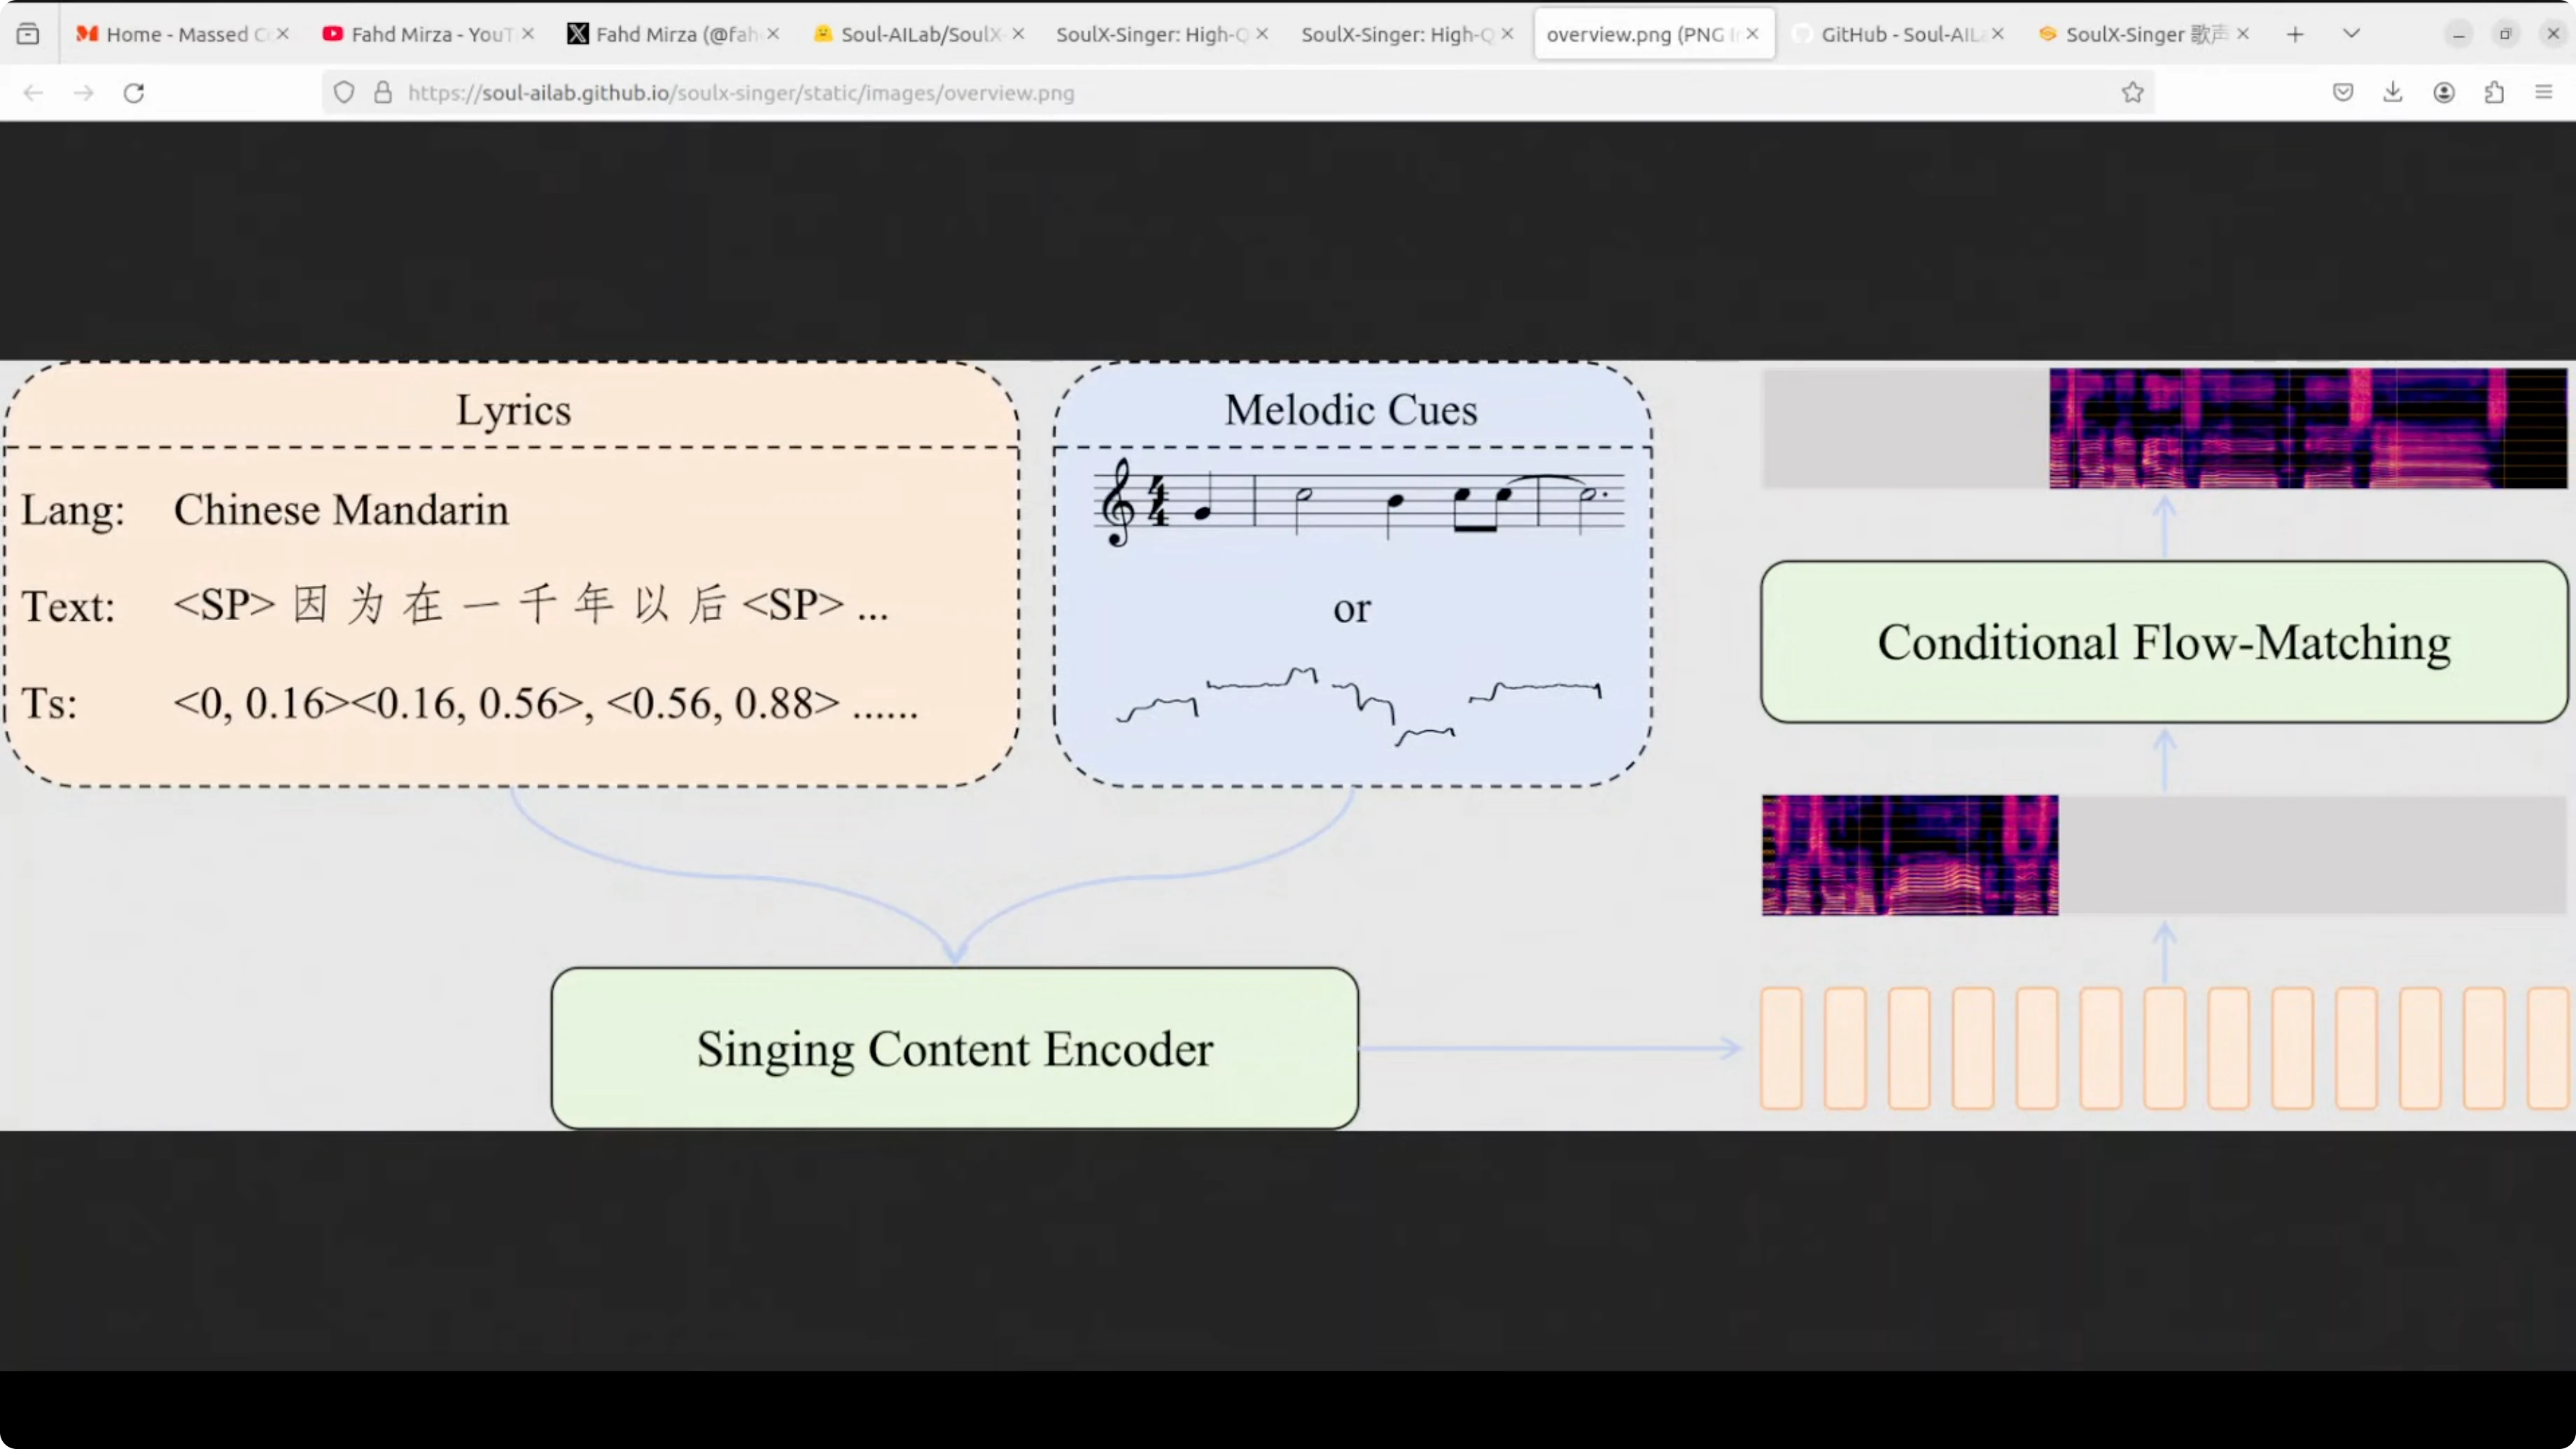Expand the list all tabs dropdown
2576x1449 pixels.
[2352, 34]
